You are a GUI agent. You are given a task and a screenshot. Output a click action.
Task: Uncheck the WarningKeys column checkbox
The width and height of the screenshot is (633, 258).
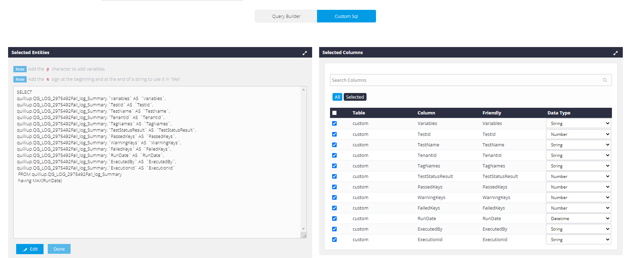tap(334, 197)
